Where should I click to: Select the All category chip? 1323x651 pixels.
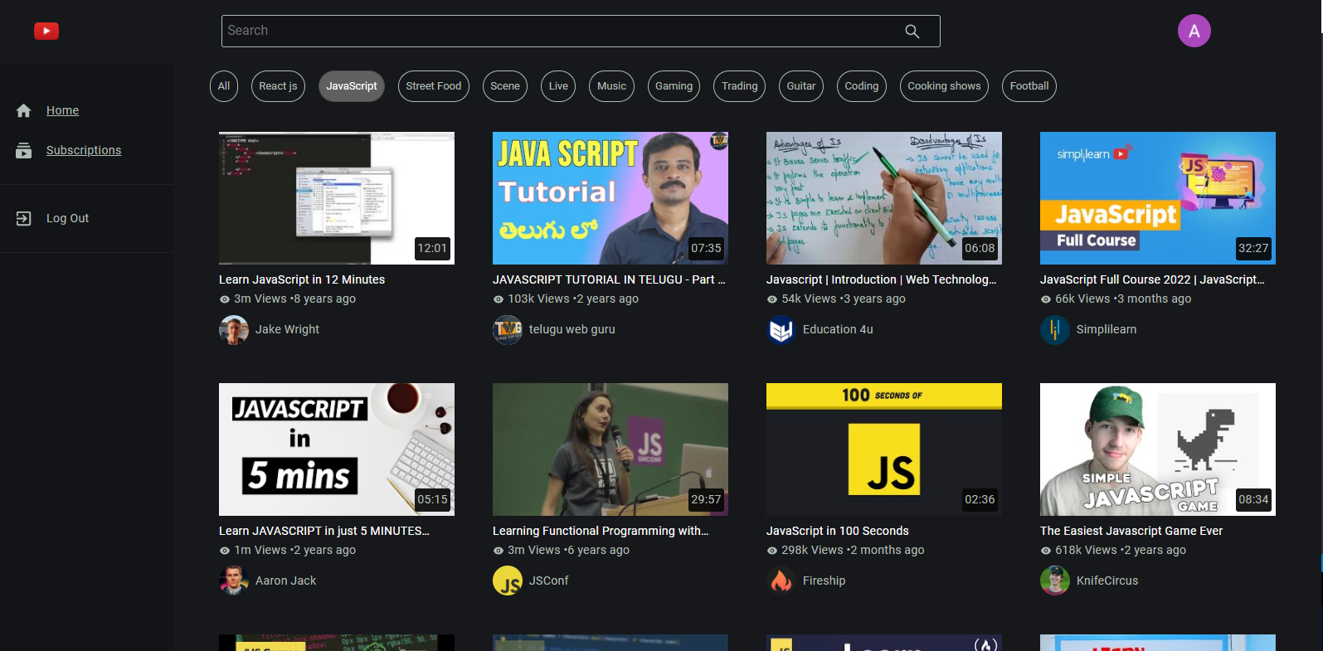224,86
